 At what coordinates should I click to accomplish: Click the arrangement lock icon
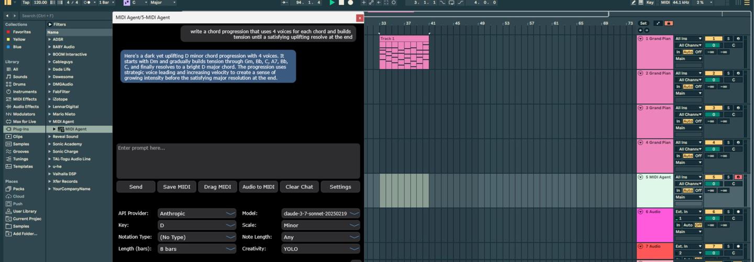tap(668, 24)
